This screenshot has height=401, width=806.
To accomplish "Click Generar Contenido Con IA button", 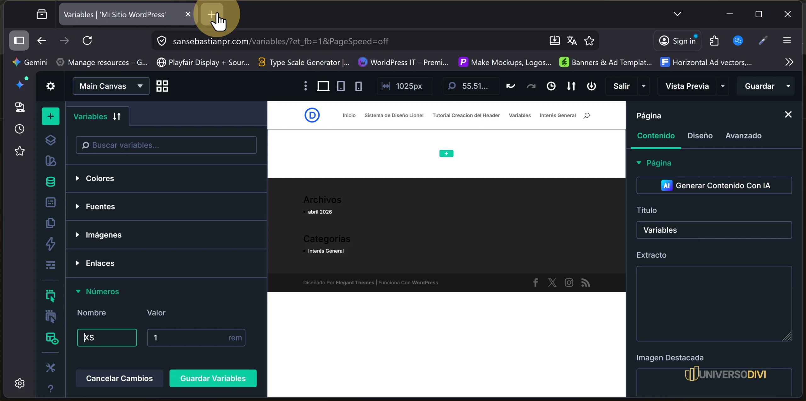I will (714, 186).
